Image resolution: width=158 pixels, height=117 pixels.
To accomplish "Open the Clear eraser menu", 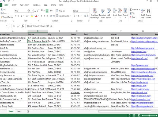I will point(133,17).
